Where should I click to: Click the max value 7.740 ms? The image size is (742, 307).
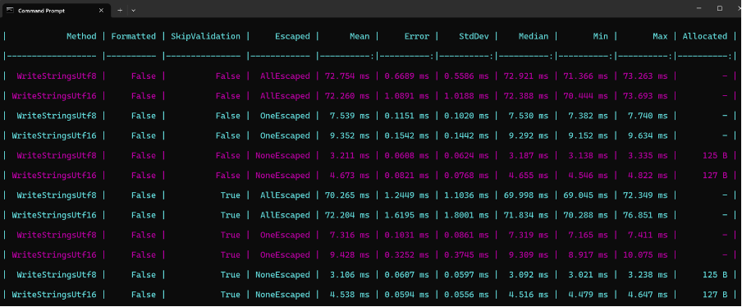648,116
